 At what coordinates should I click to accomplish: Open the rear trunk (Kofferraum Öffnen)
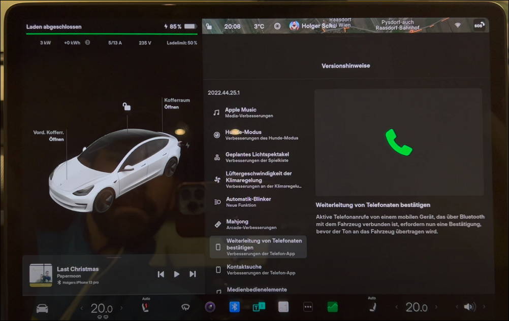click(x=177, y=103)
